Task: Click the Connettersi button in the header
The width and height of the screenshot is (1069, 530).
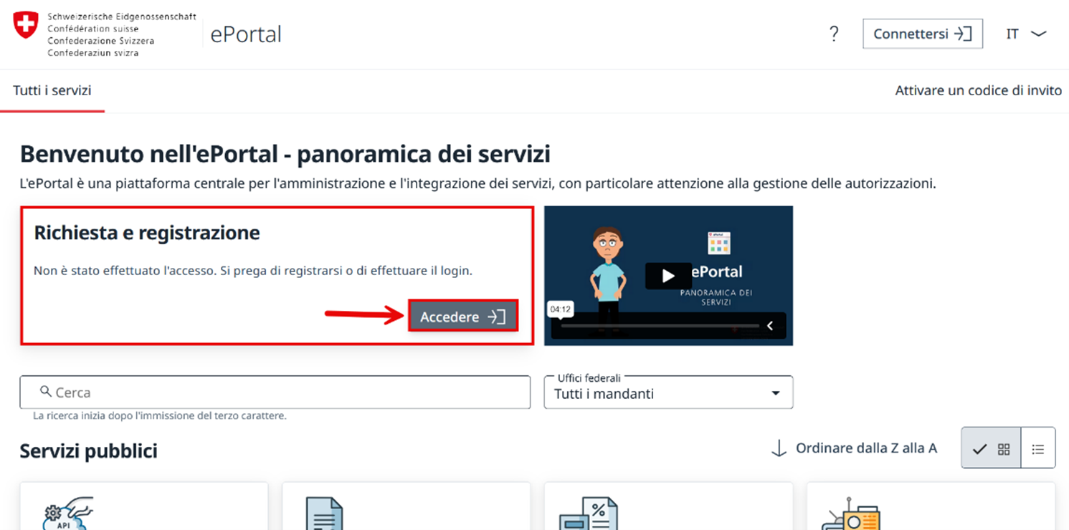Action: coord(922,34)
